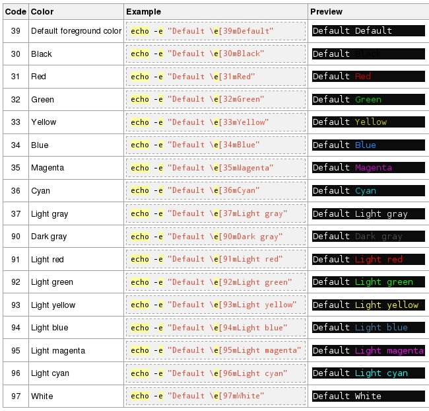Screen dimensions: 429x411
Task: Click the \e[39mDefault echo example code
Action: (216, 31)
